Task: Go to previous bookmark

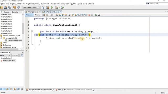Action: pos(72,15)
